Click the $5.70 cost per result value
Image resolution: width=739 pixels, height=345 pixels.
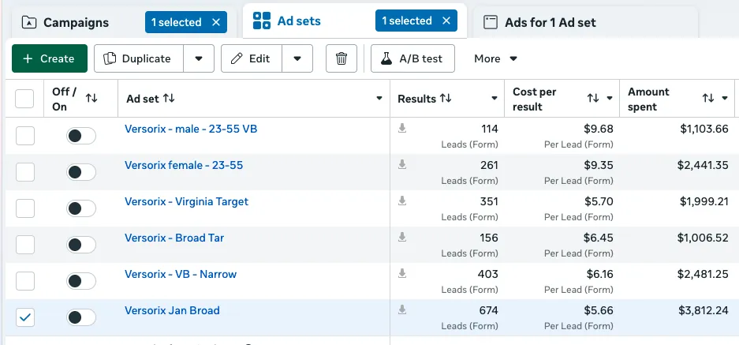pyautogui.click(x=599, y=201)
